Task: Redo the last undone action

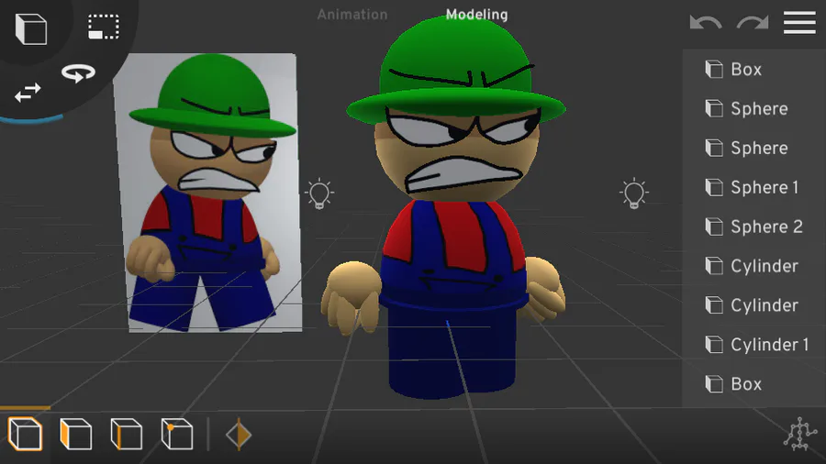Action: click(x=753, y=23)
